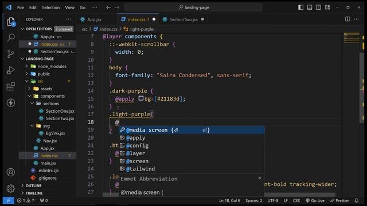Collapse the sections folder

coord(48,104)
